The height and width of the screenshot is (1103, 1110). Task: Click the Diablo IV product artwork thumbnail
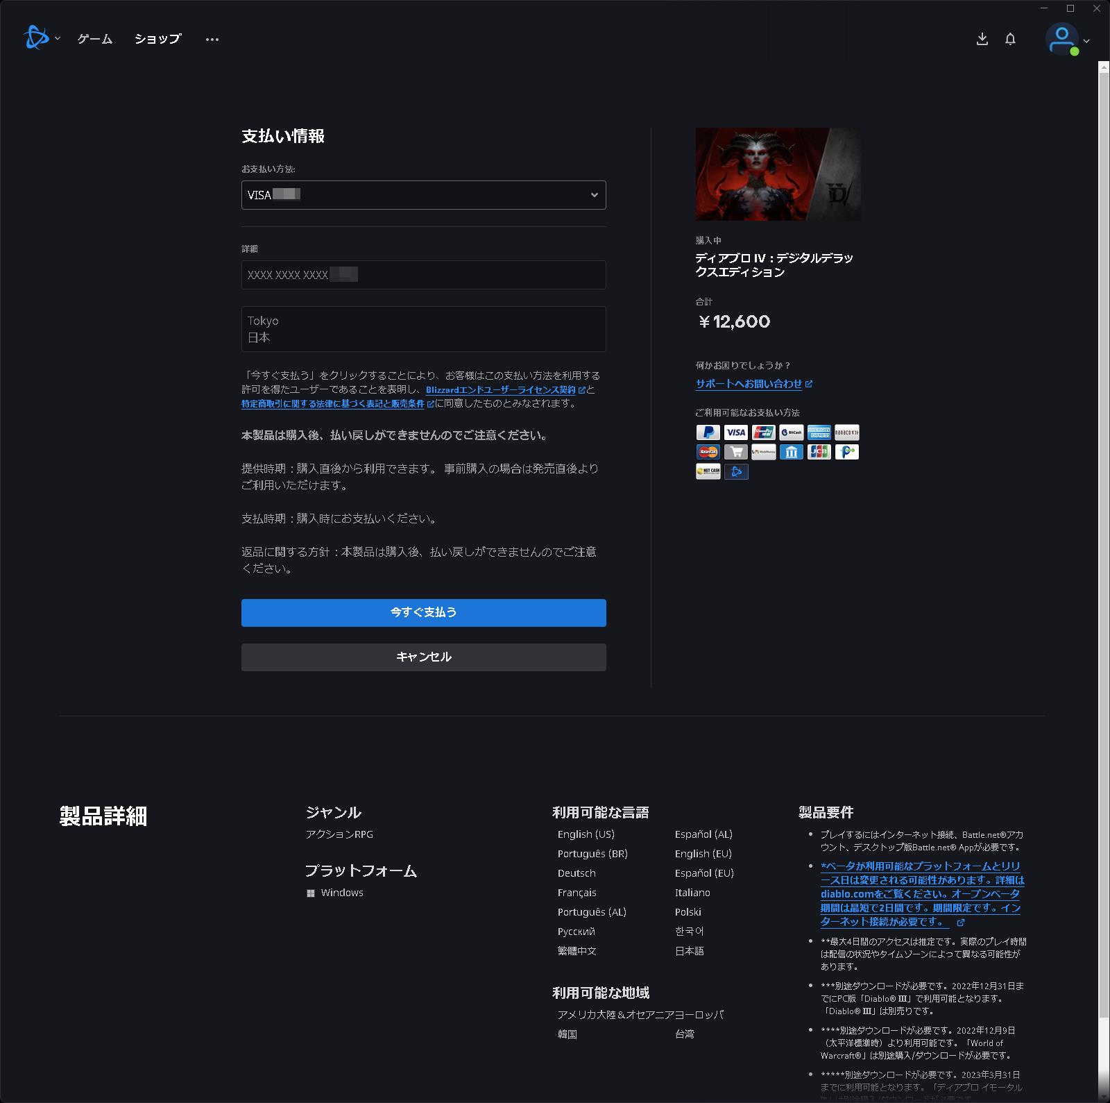[x=778, y=174]
